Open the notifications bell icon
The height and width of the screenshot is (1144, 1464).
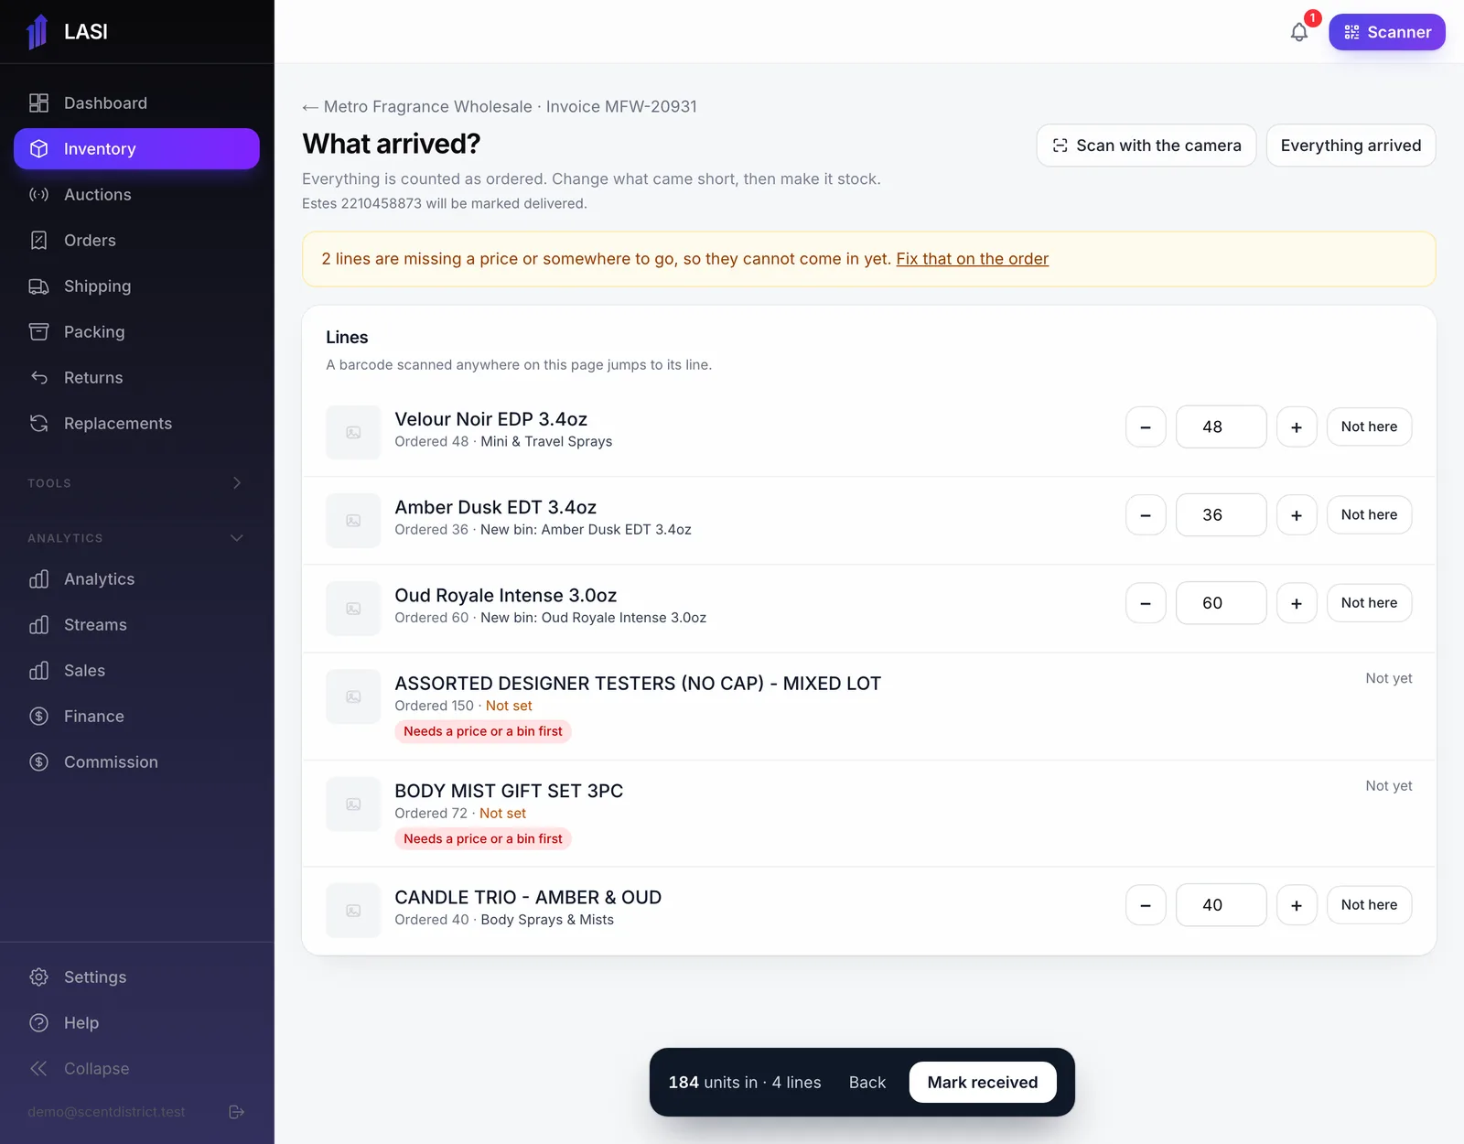click(x=1299, y=32)
